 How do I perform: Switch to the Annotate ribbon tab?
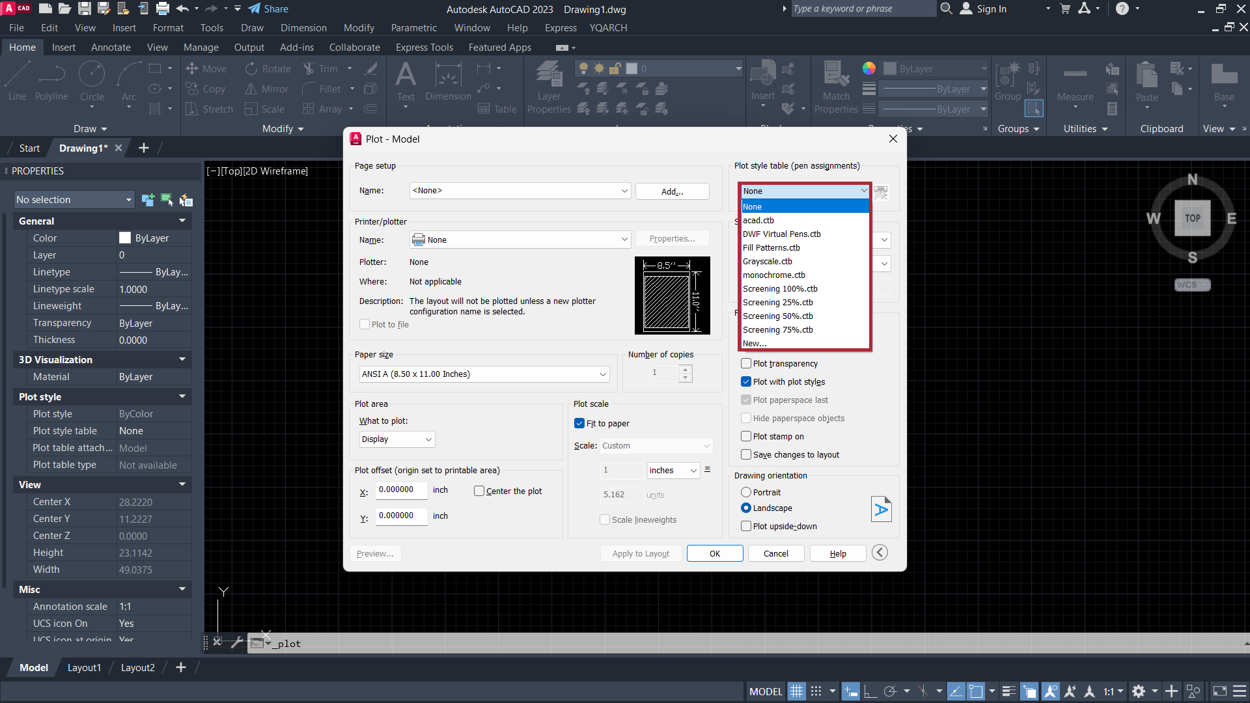click(x=111, y=48)
